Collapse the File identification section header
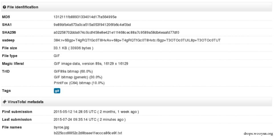This screenshot has width=274, height=137. 137,7
